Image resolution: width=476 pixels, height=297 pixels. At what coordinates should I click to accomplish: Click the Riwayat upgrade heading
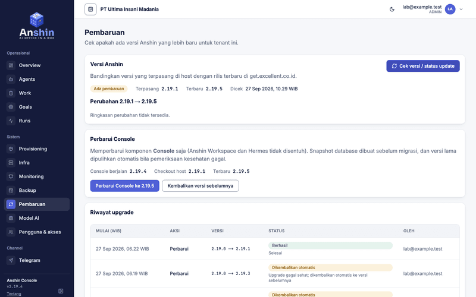tap(112, 213)
